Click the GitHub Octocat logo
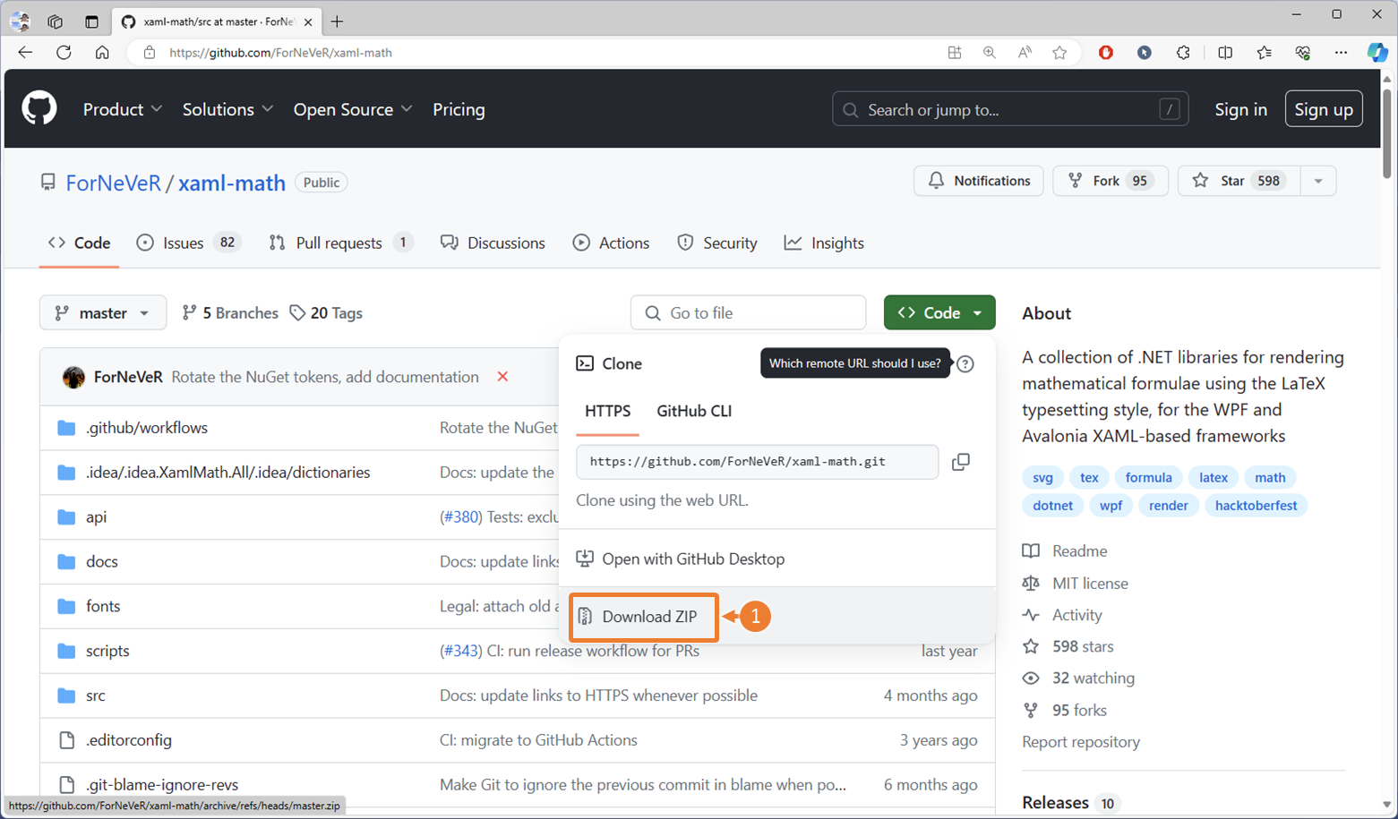 tap(39, 109)
